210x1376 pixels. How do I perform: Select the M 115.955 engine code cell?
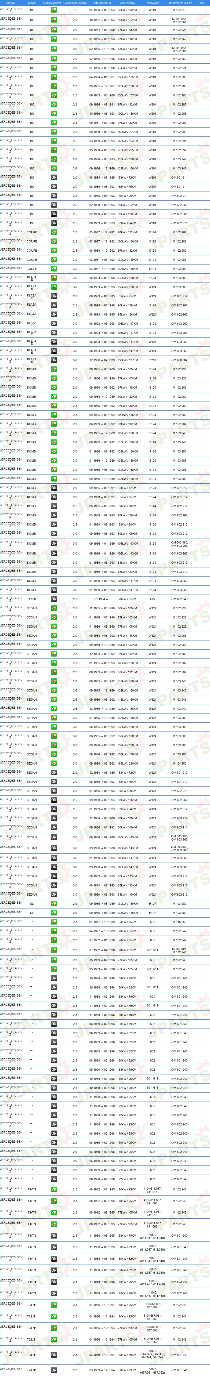180,922
